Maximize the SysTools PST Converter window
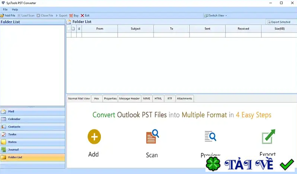Viewport: 297px width, 174px height. (x=281, y=3)
